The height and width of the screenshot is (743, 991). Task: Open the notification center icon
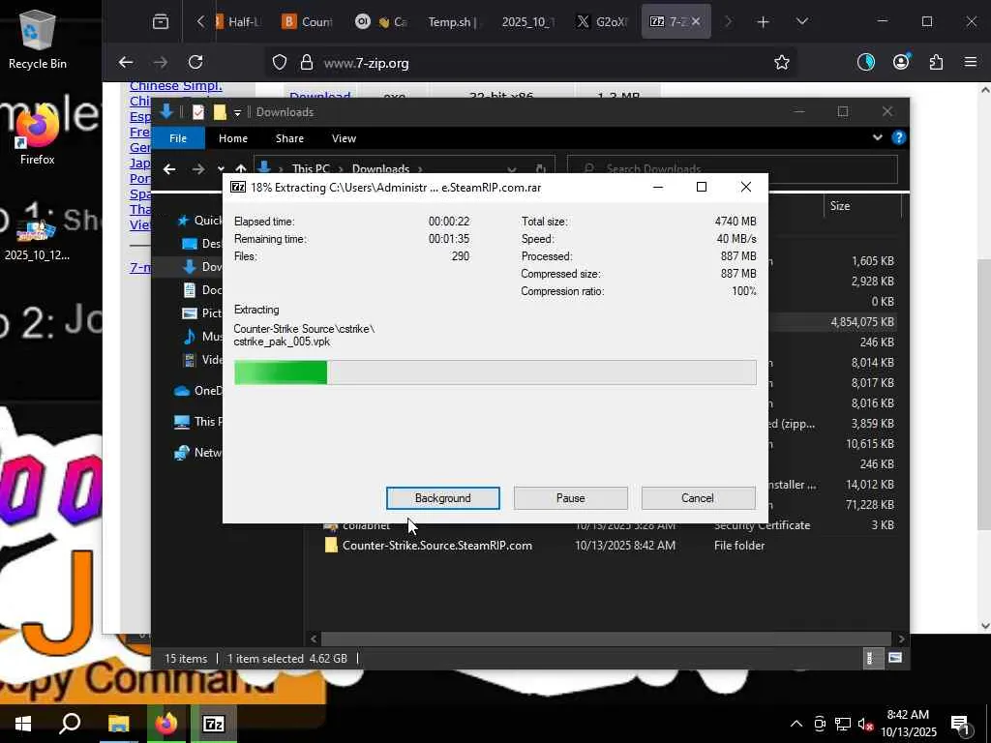point(961,726)
